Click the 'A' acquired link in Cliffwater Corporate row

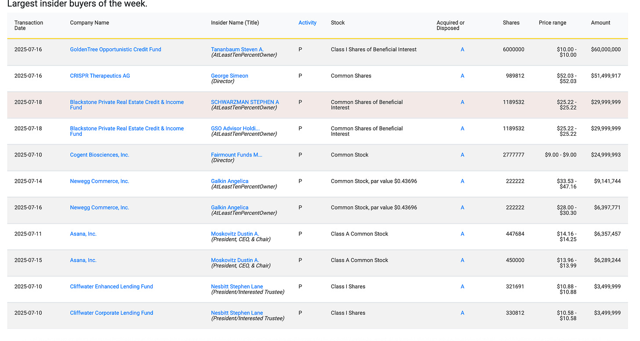click(462, 313)
